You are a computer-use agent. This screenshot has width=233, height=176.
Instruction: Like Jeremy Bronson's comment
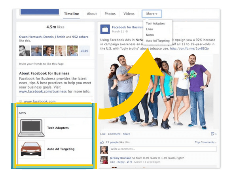pos(112,162)
